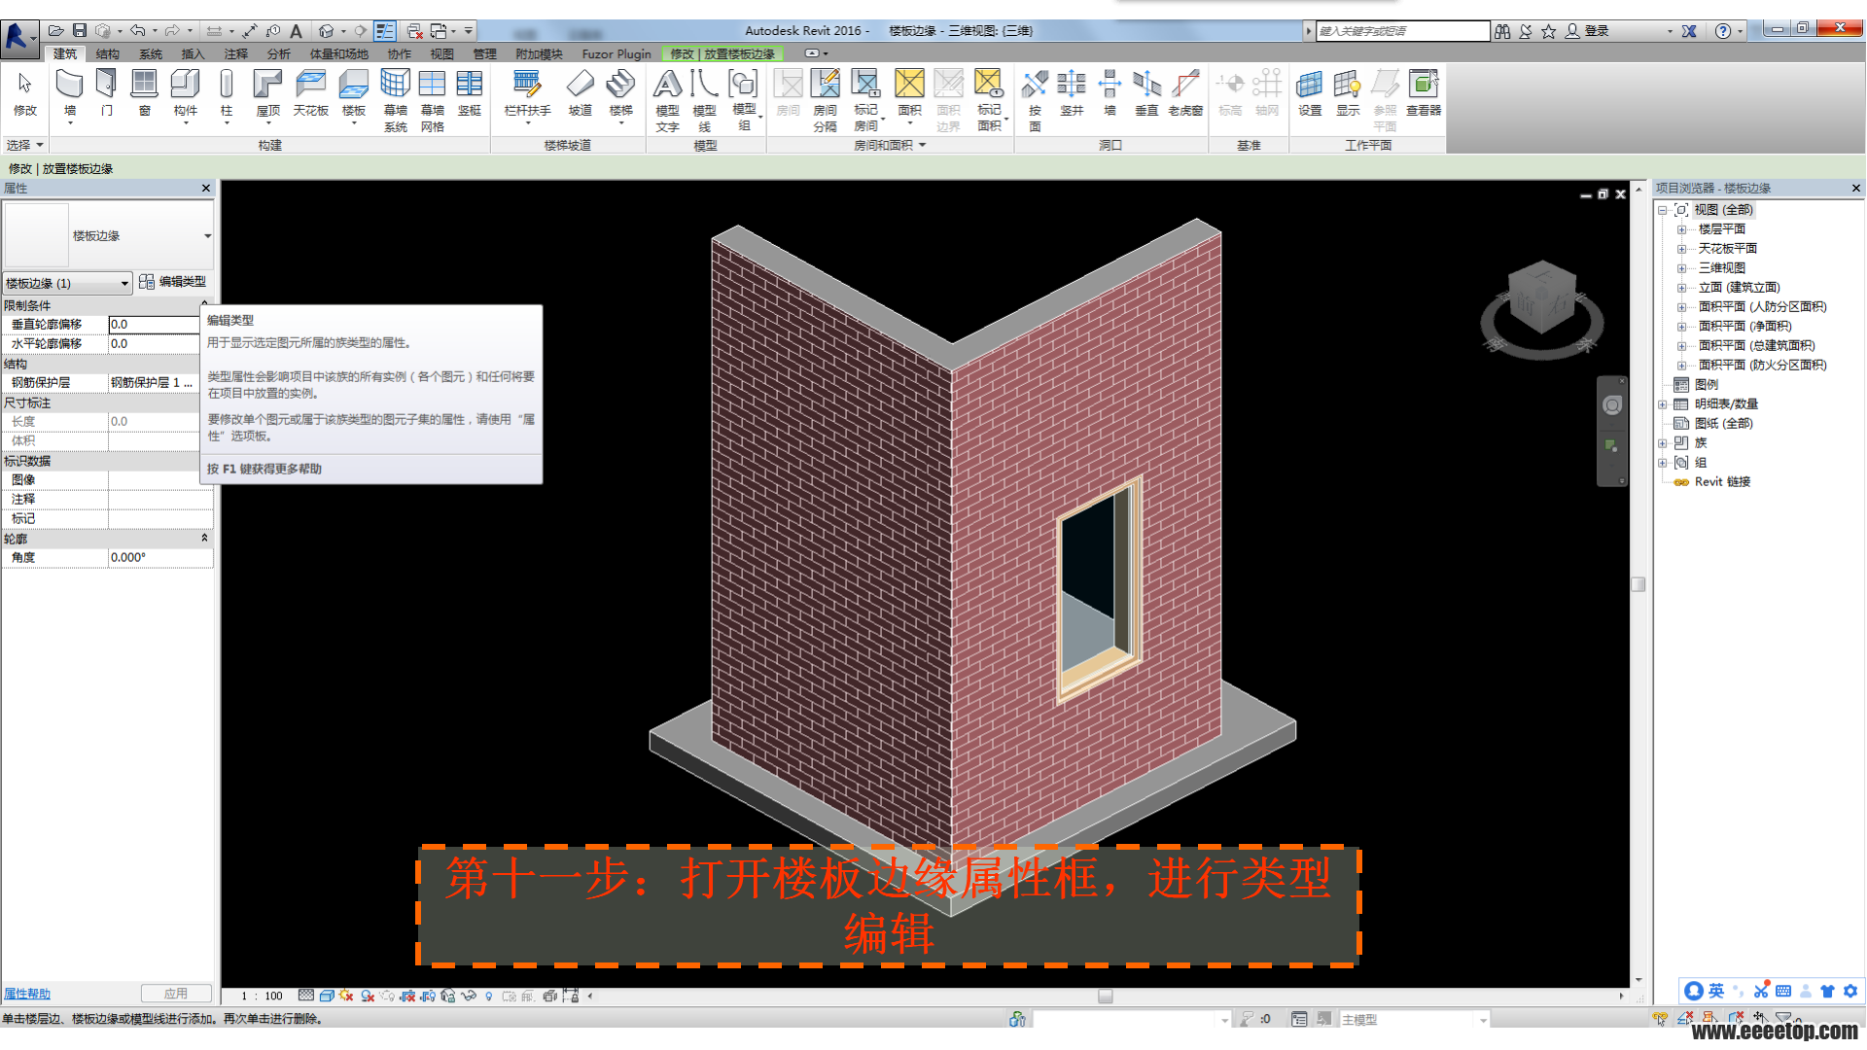Select the Component (构件) tool
This screenshot has width=1867, height=1050.
pyautogui.click(x=185, y=94)
